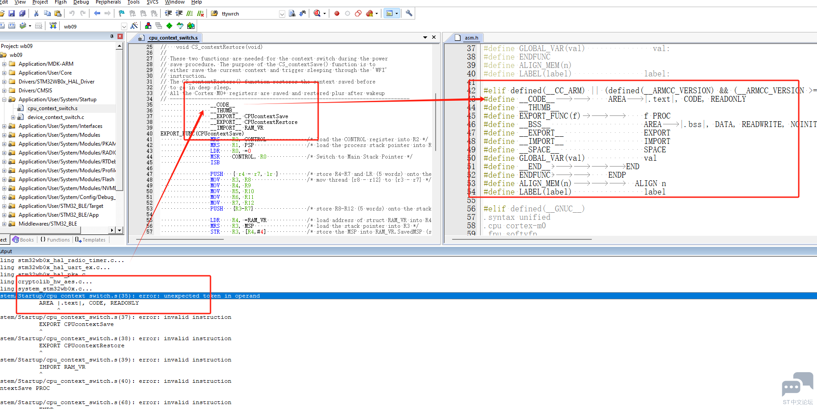Click in the 'ttywrch' find text field

(x=249, y=14)
